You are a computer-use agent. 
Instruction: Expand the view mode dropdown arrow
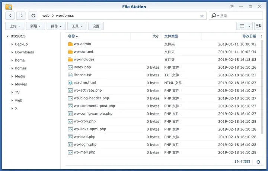click(x=250, y=26)
